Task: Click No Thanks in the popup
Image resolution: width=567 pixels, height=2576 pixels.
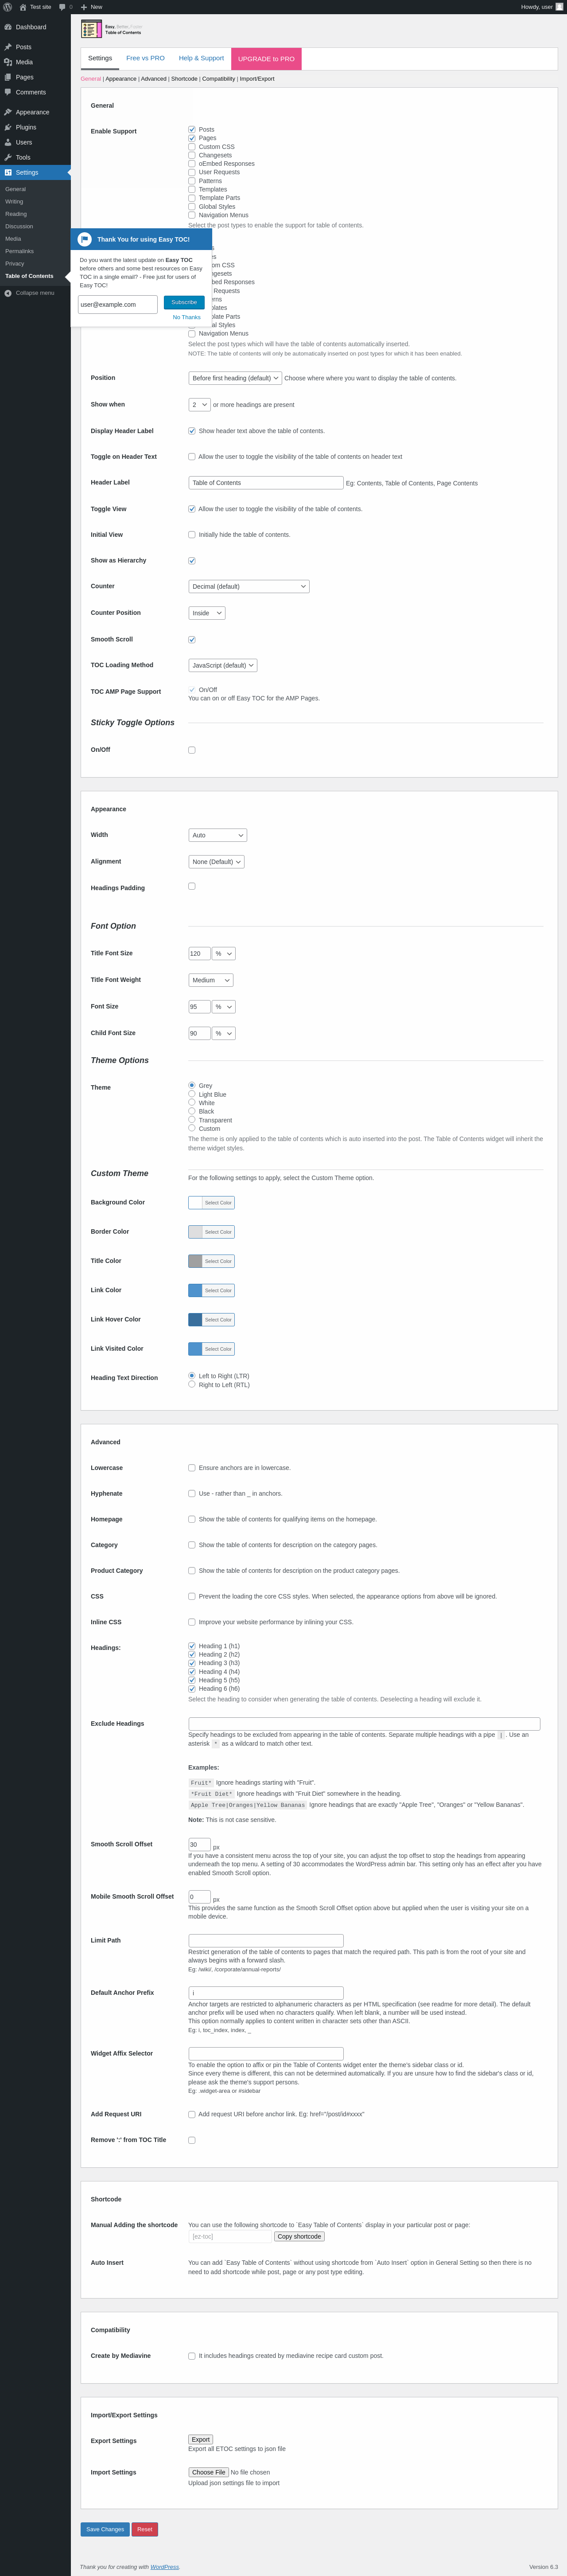Action: point(187,318)
